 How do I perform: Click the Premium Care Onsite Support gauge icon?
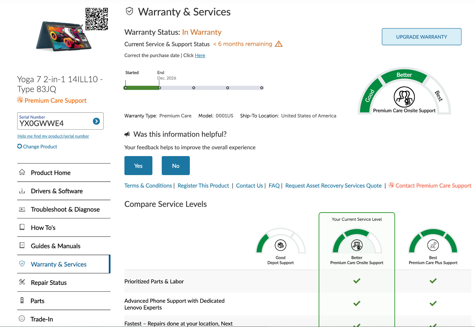[x=404, y=97]
